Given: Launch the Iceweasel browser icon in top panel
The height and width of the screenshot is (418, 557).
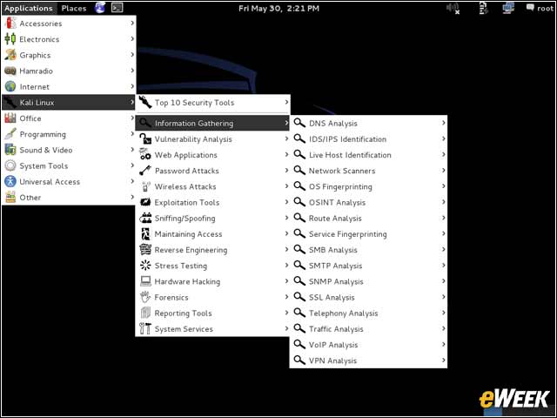Looking at the screenshot, I should click(x=100, y=8).
